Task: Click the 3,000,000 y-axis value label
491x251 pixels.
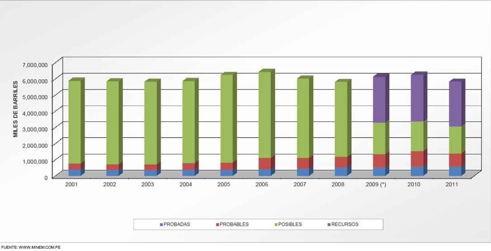Action: (x=35, y=129)
